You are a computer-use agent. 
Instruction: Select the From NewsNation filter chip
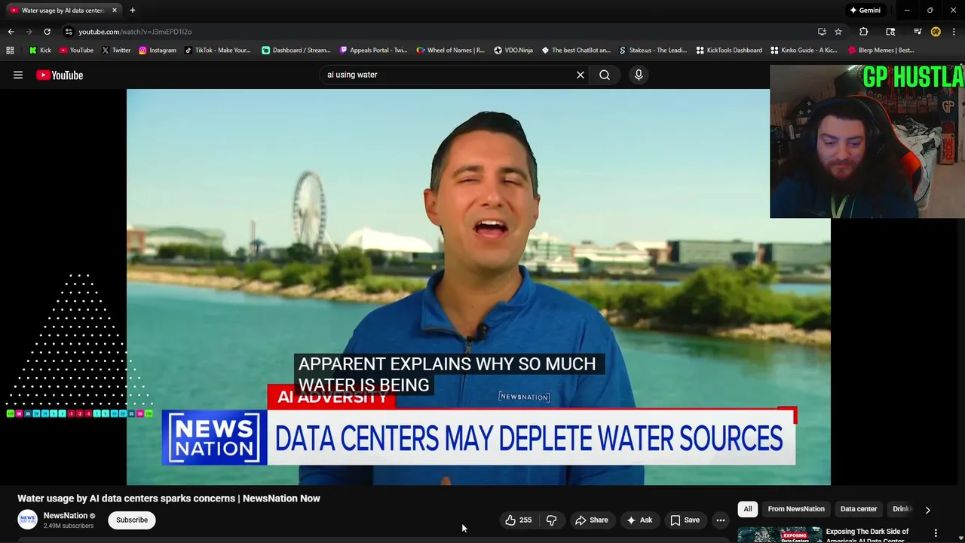[x=796, y=509]
